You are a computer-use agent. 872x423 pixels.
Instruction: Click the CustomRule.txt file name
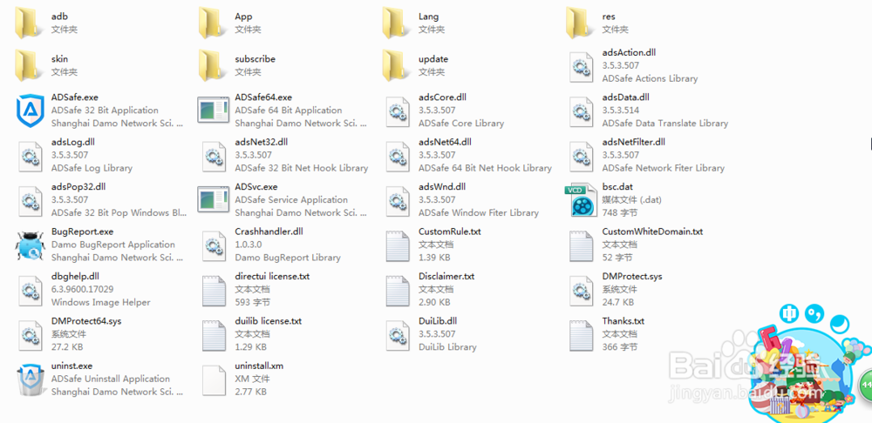tap(449, 232)
